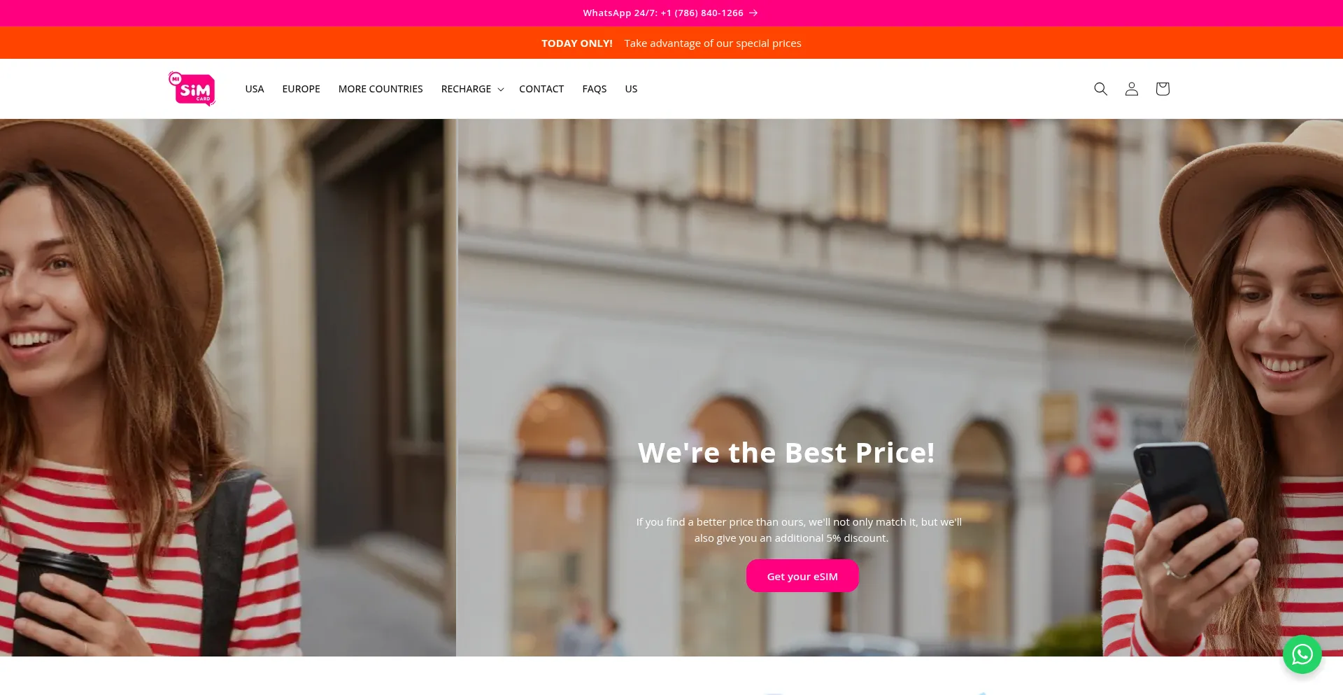Click the Get your eSIM button
This screenshot has height=695, width=1343.
(x=802, y=576)
